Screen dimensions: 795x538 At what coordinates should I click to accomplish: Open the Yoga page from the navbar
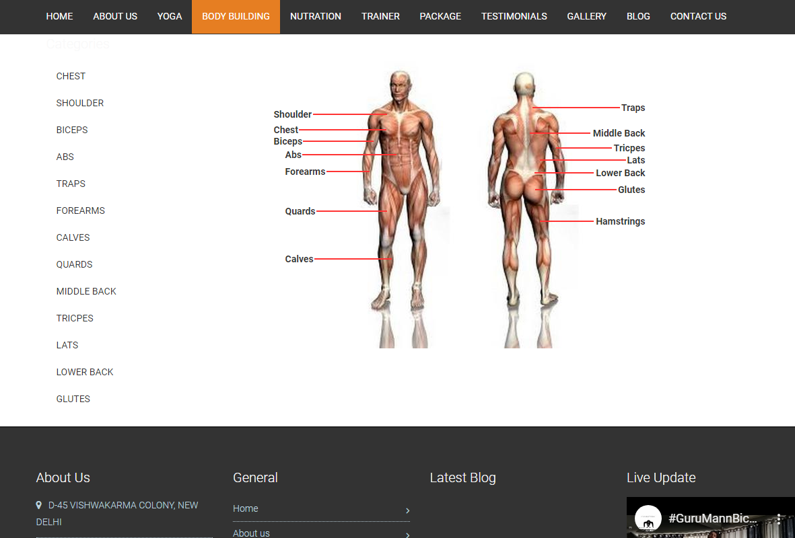tap(170, 16)
